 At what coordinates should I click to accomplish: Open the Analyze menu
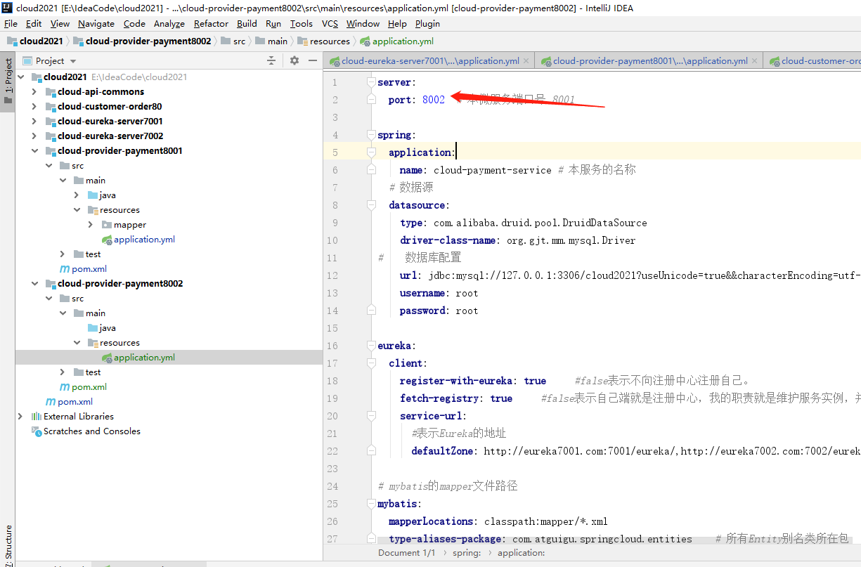[x=169, y=23]
